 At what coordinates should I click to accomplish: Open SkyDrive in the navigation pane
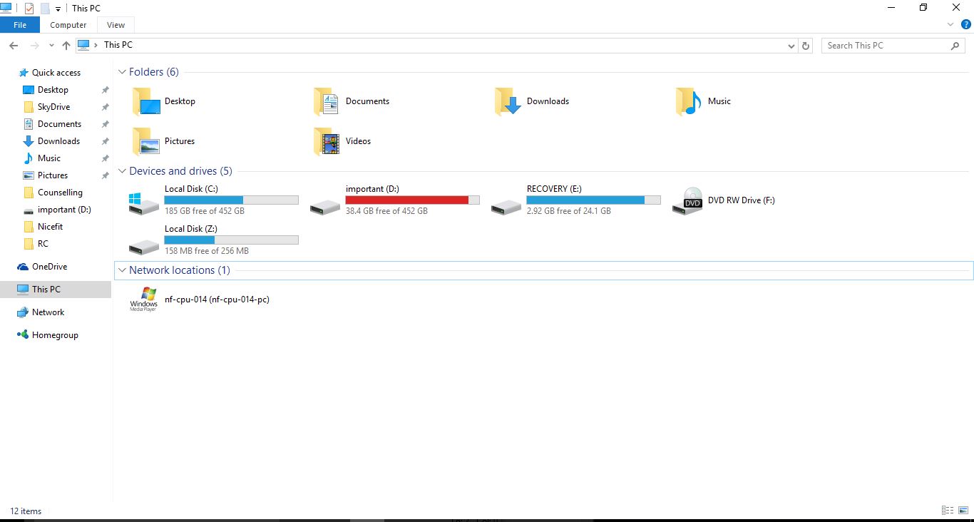pos(53,107)
